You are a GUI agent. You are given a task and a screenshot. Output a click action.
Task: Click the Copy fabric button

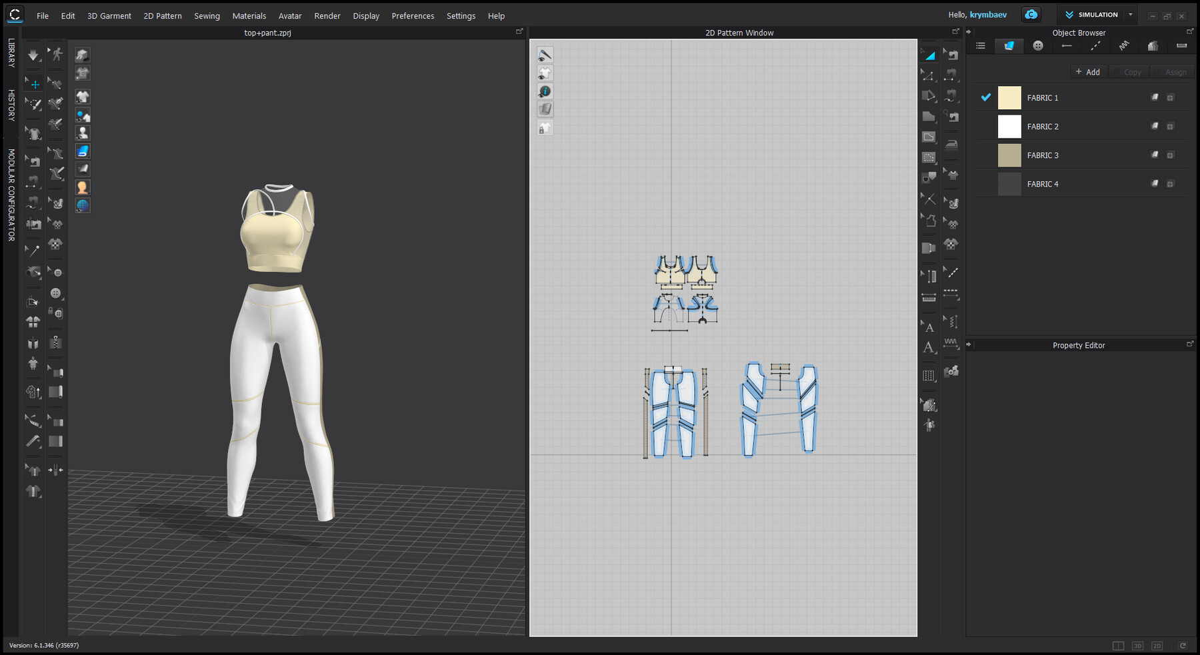click(x=1129, y=72)
